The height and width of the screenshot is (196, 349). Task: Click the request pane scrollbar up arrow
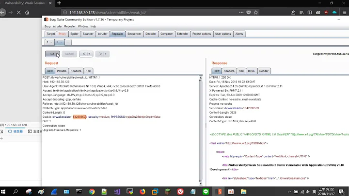pos(201,78)
